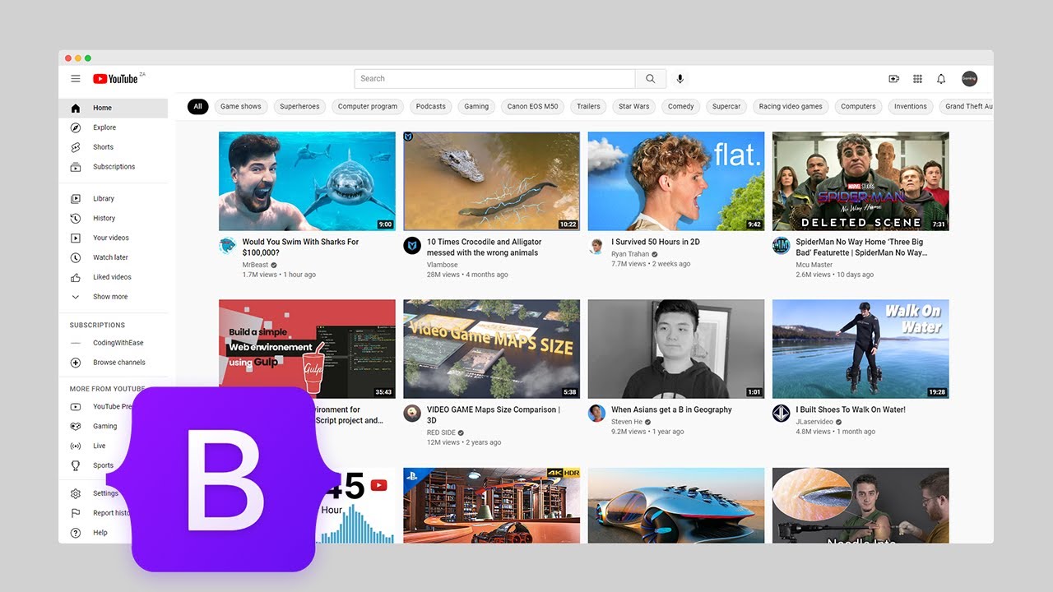Open the YouTube apps grid
The height and width of the screenshot is (592, 1053).
918,79
